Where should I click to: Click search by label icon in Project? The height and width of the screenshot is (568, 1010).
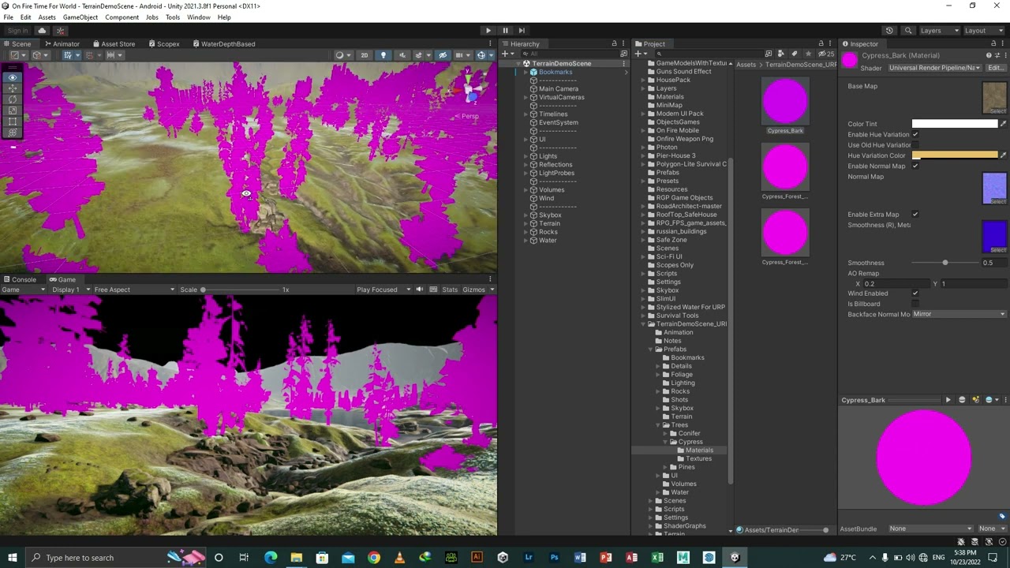[x=795, y=54]
